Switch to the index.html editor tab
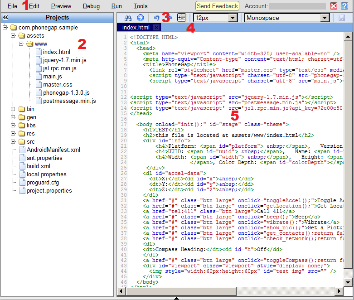 (136, 28)
